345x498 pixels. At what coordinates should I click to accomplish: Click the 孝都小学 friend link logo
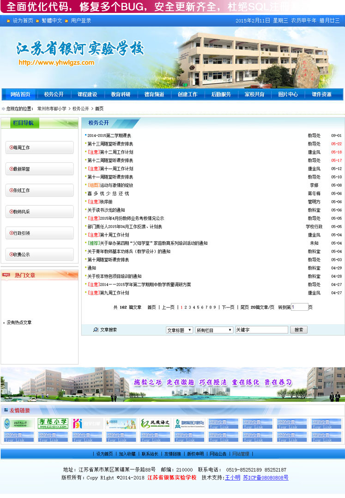click(53, 424)
